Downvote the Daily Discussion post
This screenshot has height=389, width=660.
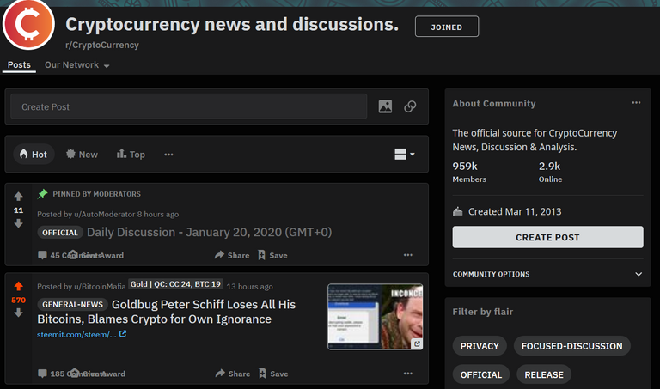coord(19,223)
